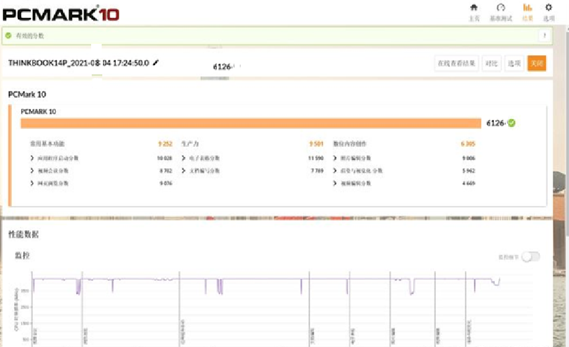Click the 选项 button beside compare
This screenshot has width=569, height=347.
514,63
